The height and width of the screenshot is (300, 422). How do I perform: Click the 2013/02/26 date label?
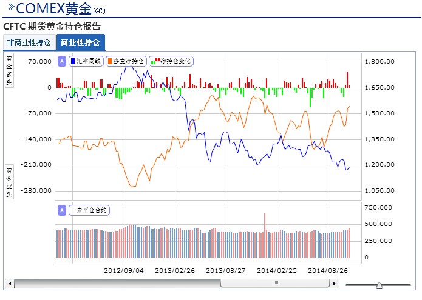175,270
